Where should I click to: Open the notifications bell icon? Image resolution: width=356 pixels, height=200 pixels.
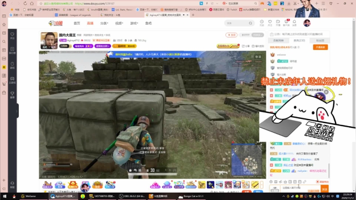(x=294, y=23)
